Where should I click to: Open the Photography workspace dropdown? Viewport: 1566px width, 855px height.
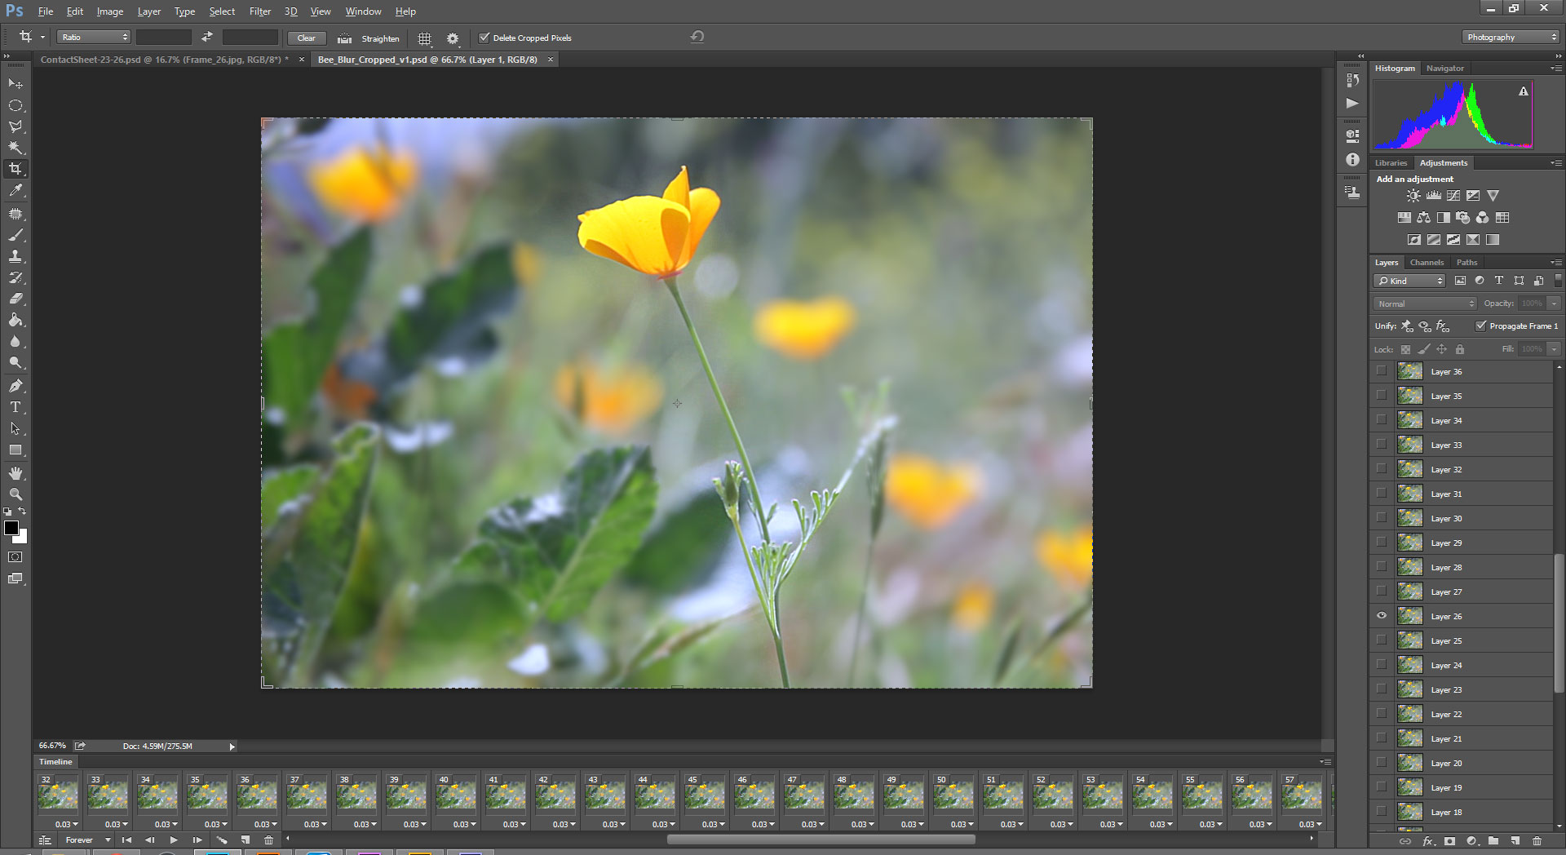click(1511, 38)
